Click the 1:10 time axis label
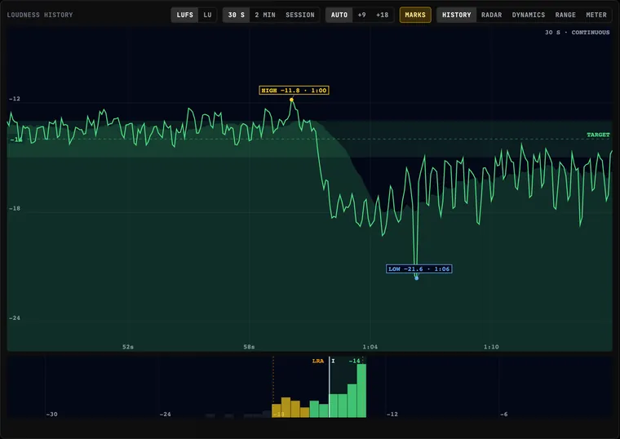Screen dimensions: 620x439 click(x=491, y=347)
